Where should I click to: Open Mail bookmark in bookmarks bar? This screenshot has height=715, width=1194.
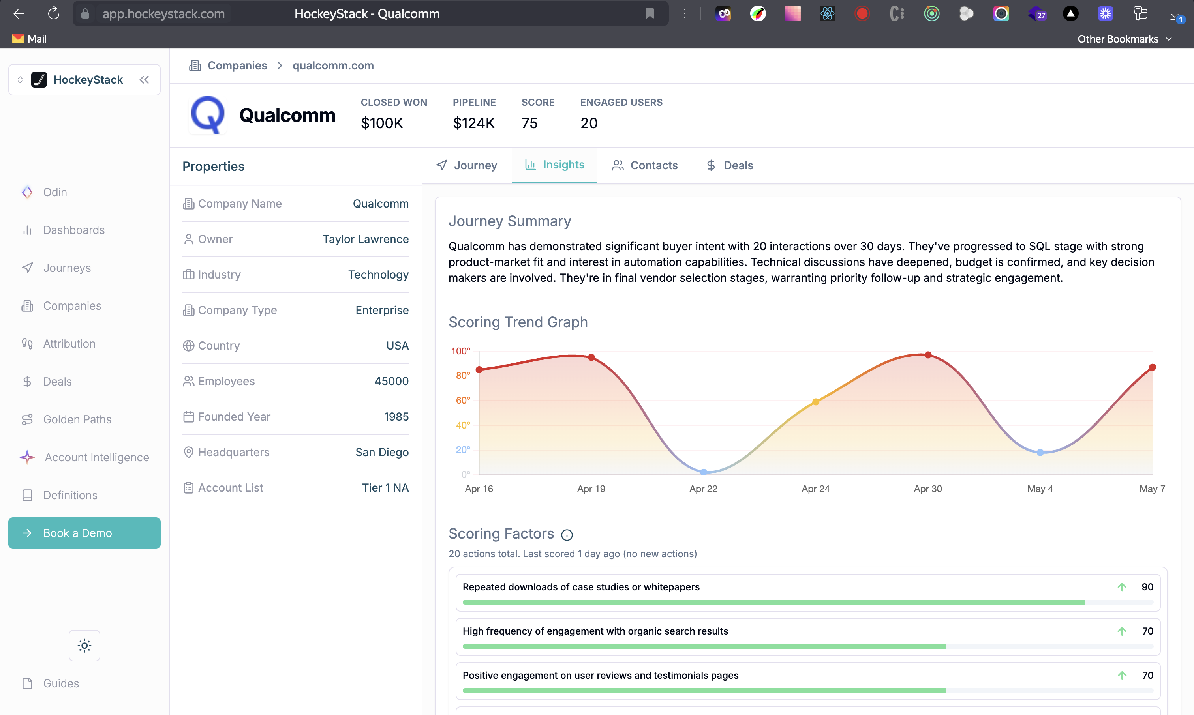pyautogui.click(x=29, y=39)
